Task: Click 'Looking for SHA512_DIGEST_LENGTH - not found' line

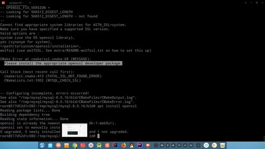Action: pos(49,16)
